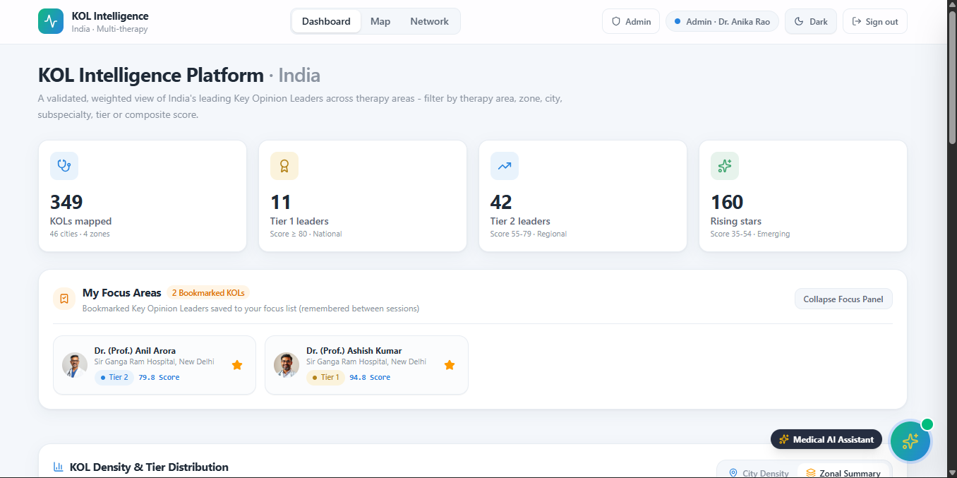
Task: Click the Tier 2 badge on Anil Arora card
Action: click(x=114, y=378)
